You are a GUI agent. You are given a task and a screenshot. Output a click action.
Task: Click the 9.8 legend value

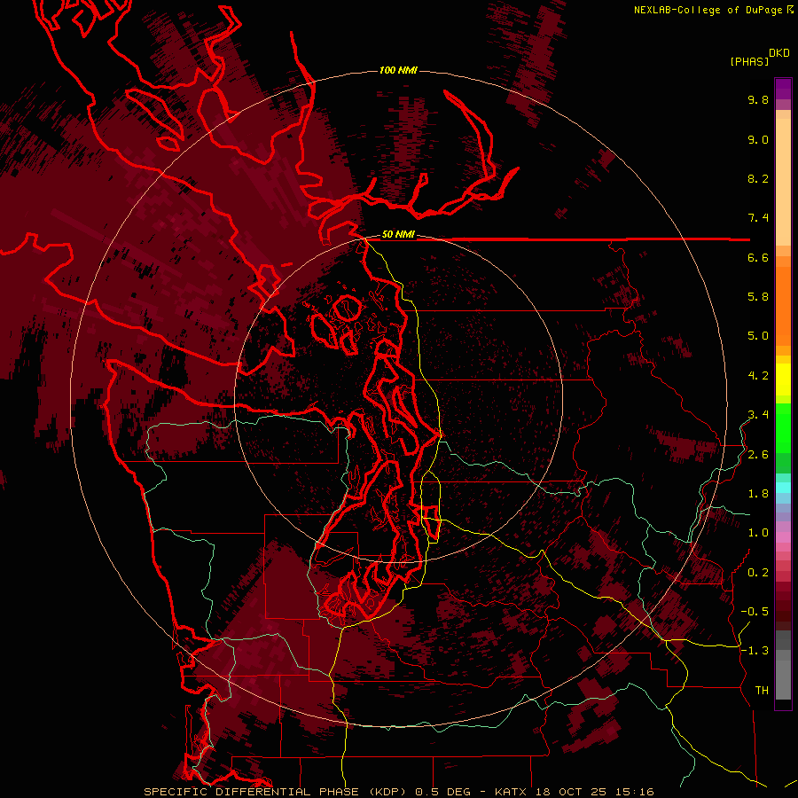coord(758,100)
